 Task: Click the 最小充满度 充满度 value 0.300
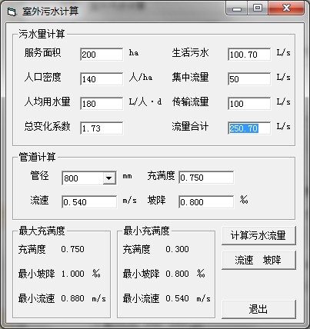tap(178, 249)
